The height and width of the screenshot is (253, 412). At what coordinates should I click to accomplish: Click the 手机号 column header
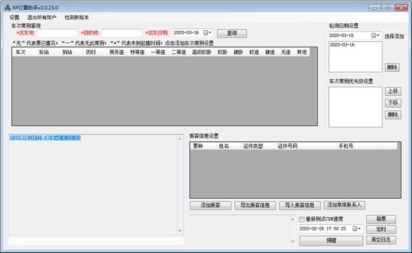346,146
